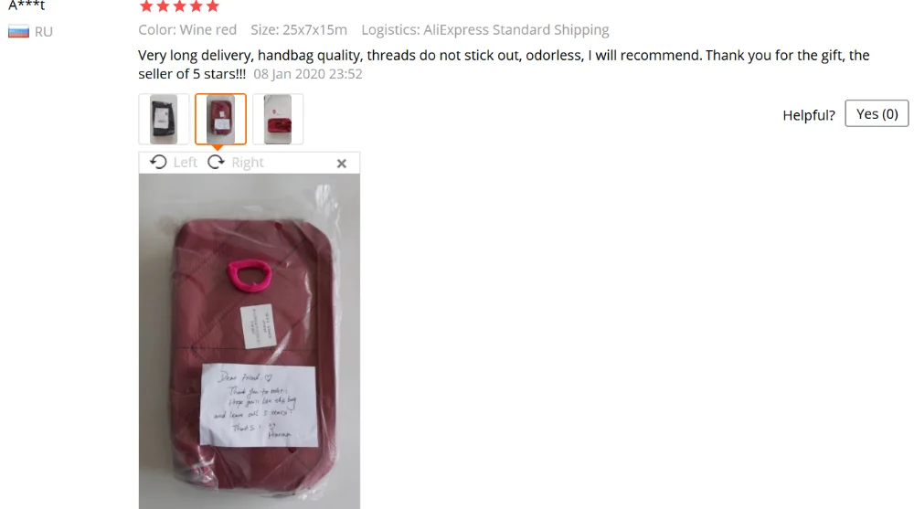
Task: Click the RU country label
Action: coord(44,32)
